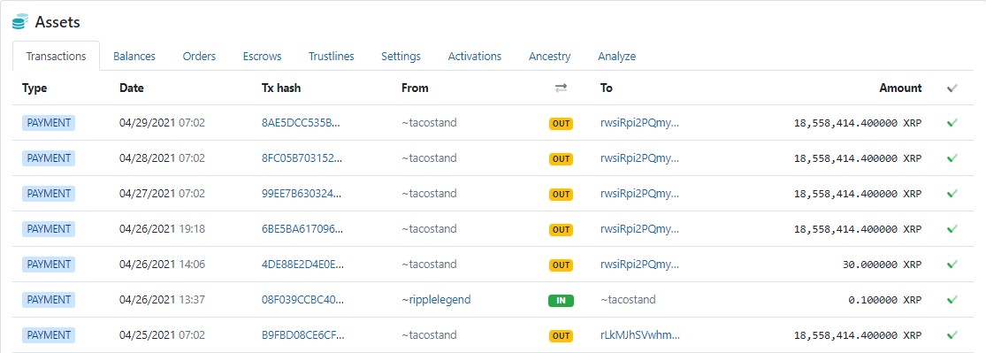Screen dimensions: 986x353
Task: Click green checkmark on 0.100000 XRP row
Action: [x=952, y=300]
